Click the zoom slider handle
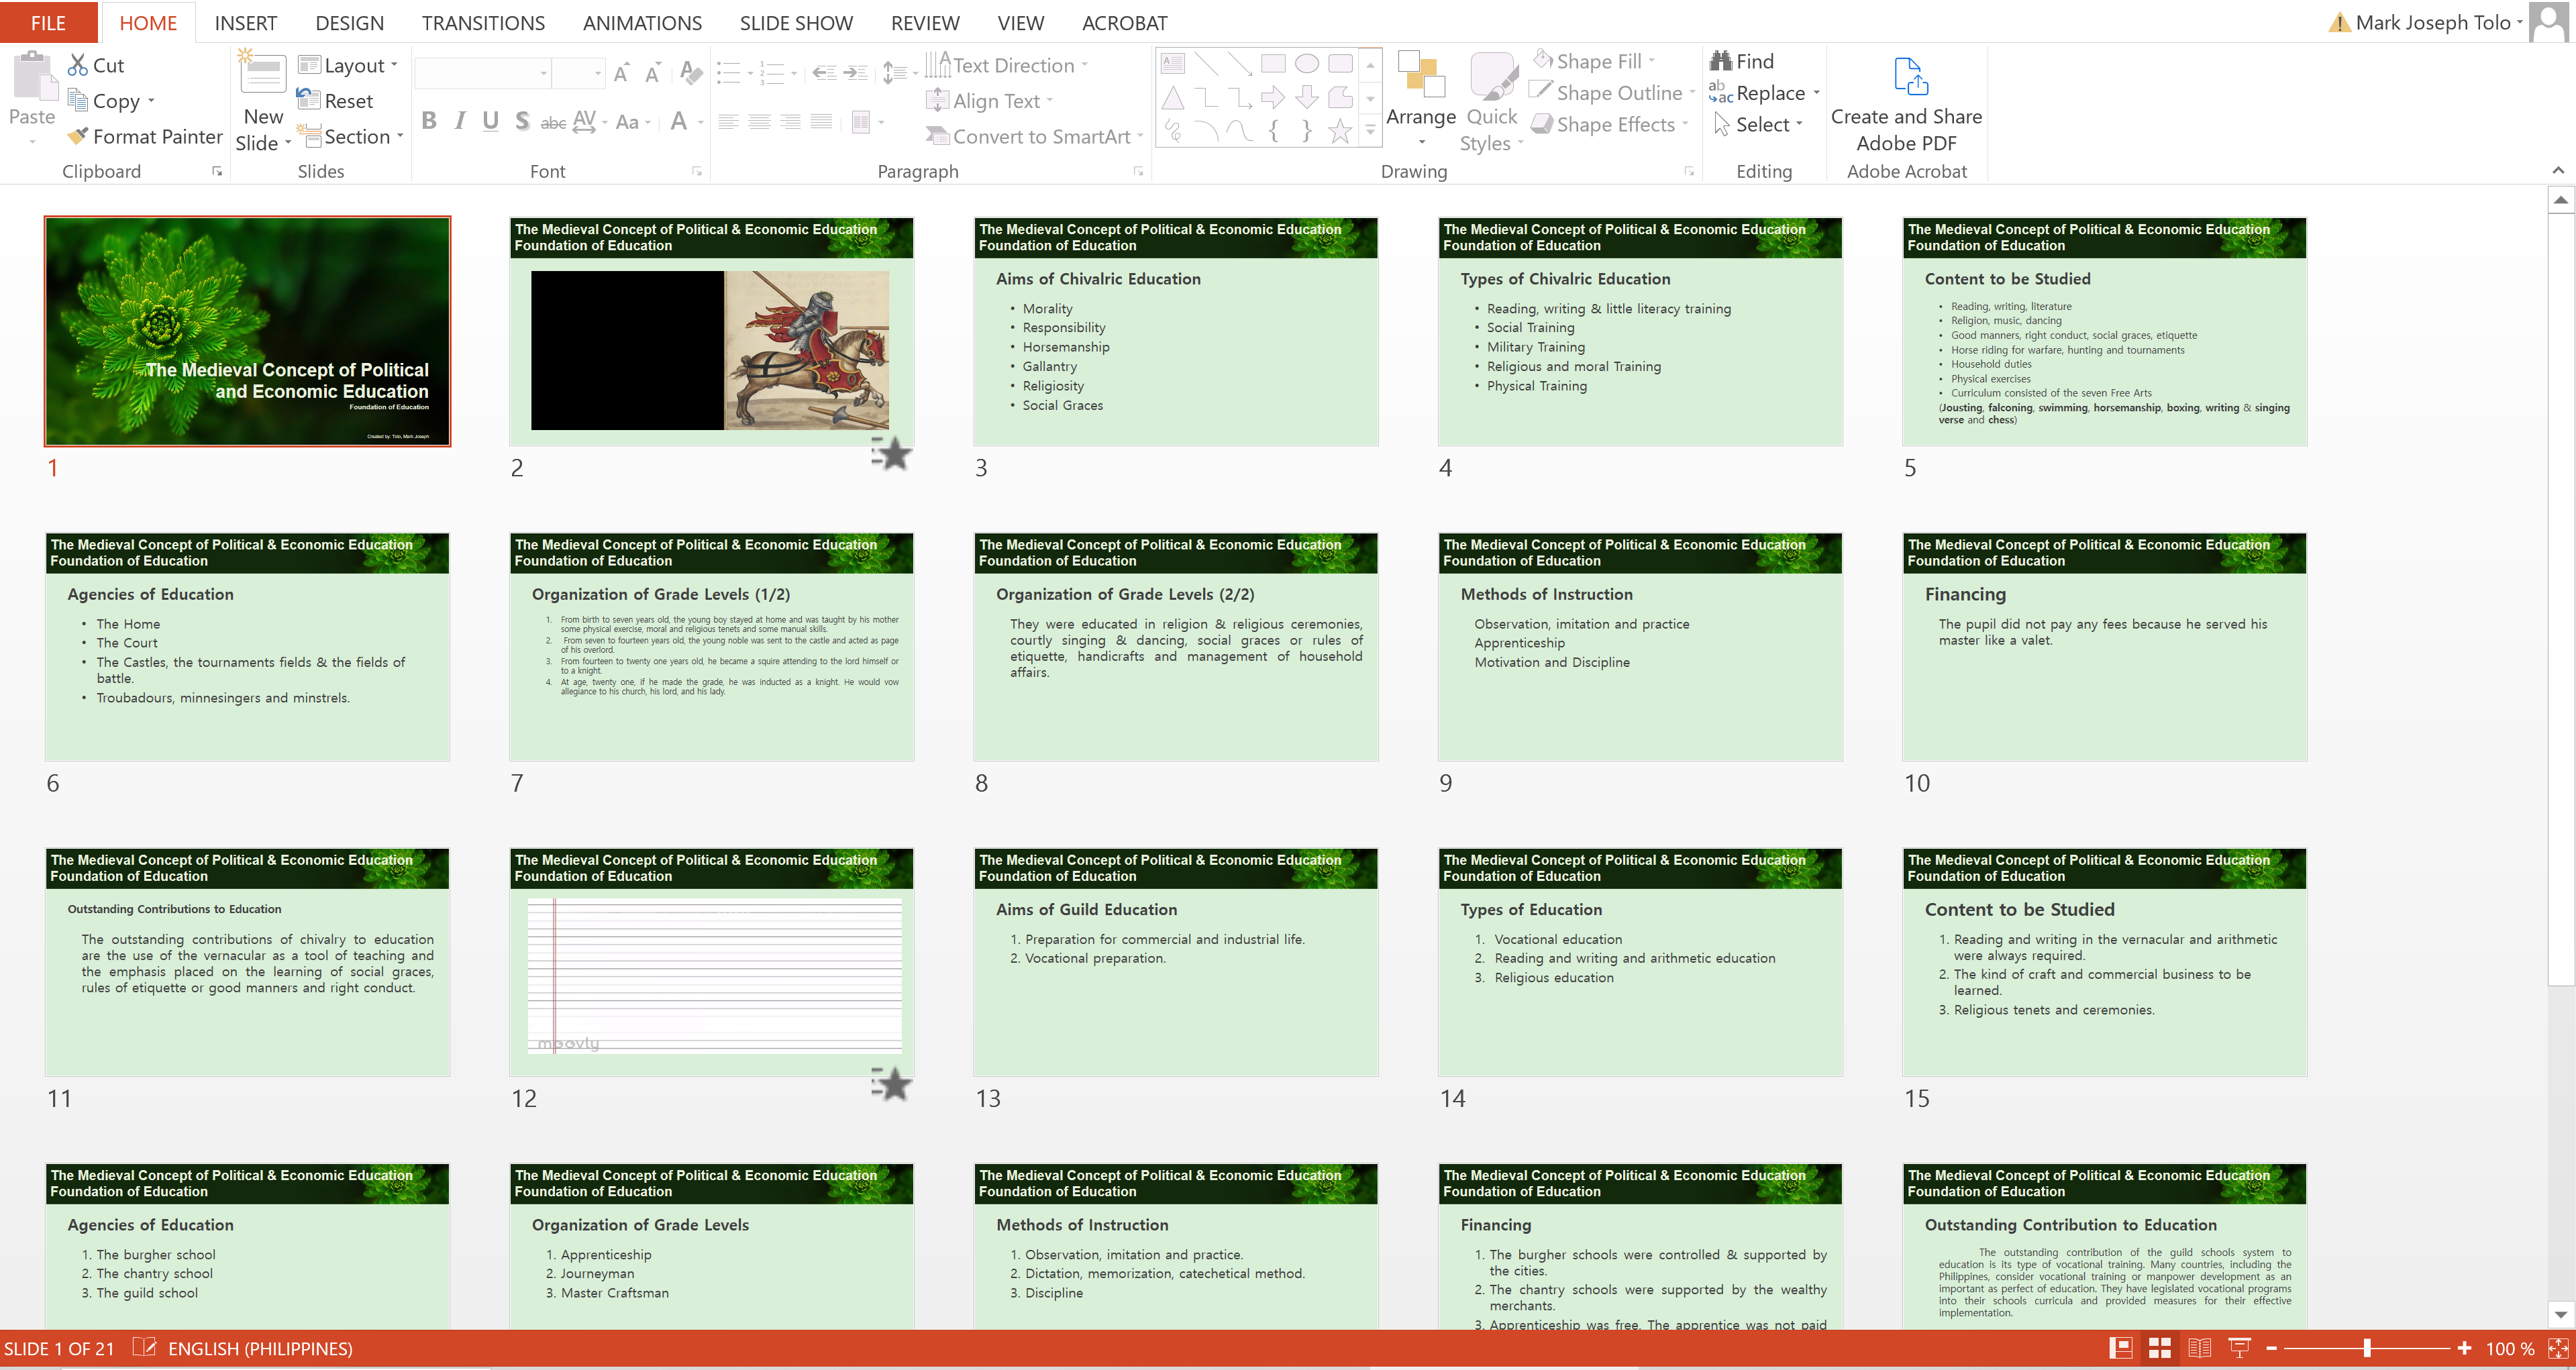 2366,1348
